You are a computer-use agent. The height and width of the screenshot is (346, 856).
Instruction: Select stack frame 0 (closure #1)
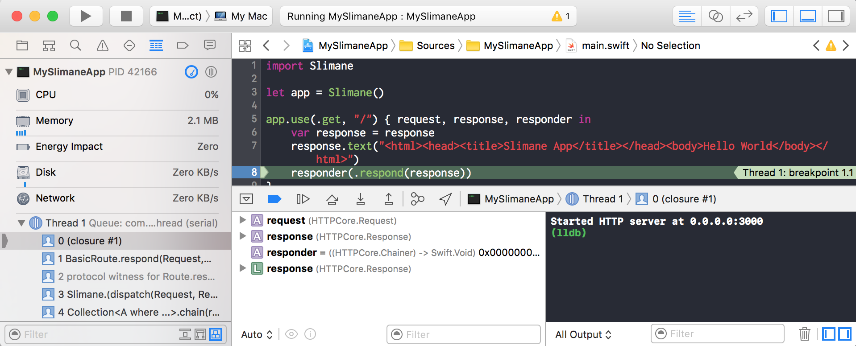pyautogui.click(x=116, y=241)
